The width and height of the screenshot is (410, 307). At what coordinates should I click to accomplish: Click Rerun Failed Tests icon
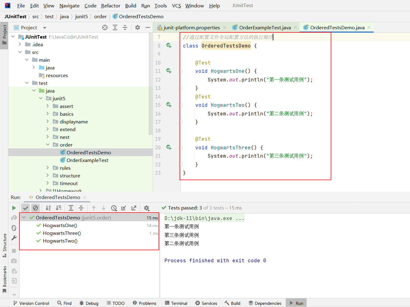pyautogui.click(x=14, y=218)
